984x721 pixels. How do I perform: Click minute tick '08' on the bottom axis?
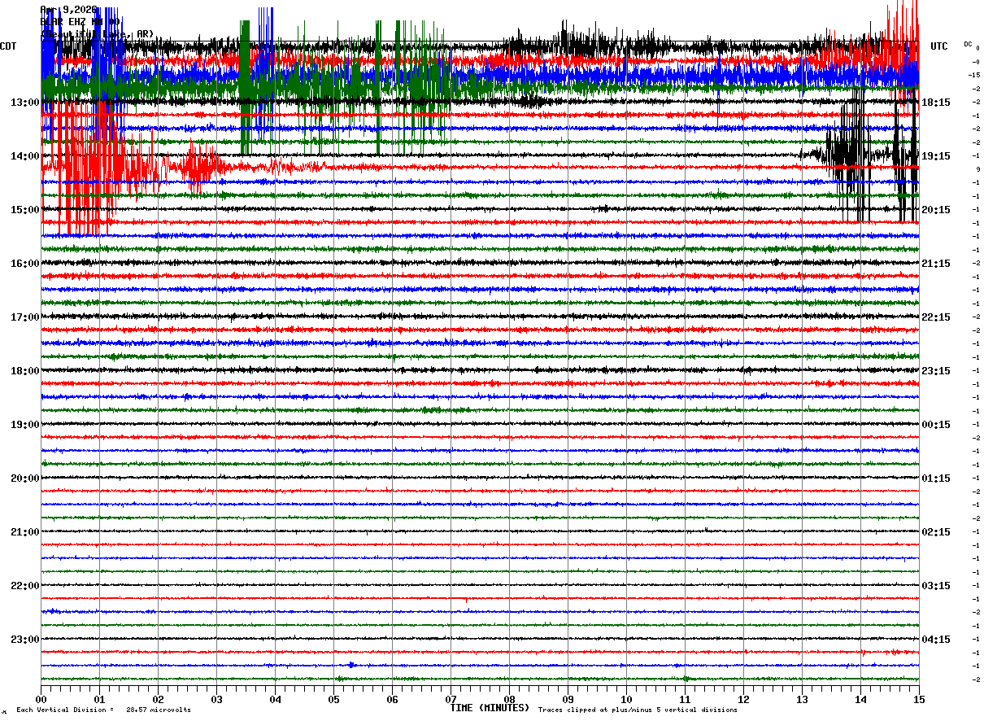coord(510,699)
